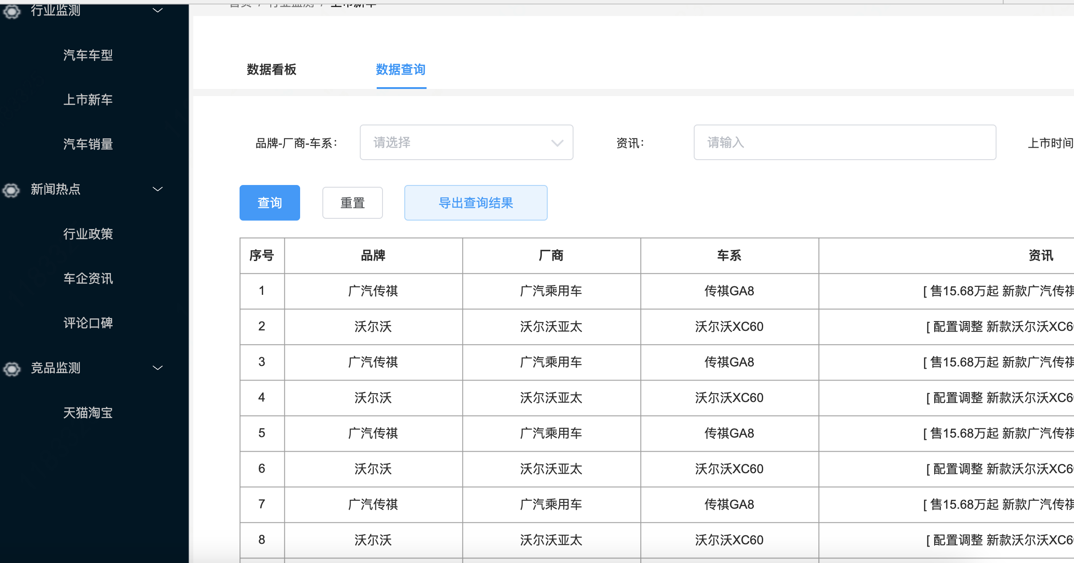Click the news text in row 2

coord(1000,327)
